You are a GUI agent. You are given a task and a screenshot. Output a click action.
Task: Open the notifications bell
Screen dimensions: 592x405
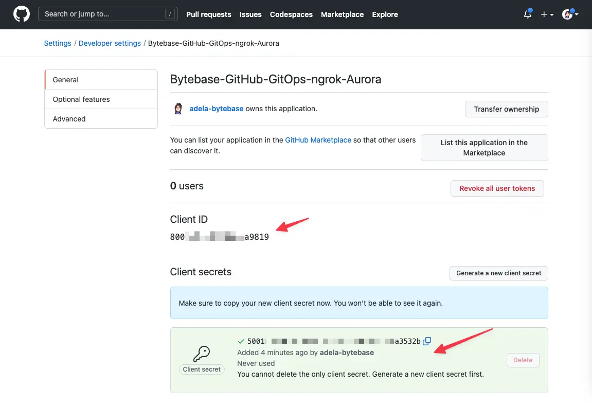pos(527,14)
